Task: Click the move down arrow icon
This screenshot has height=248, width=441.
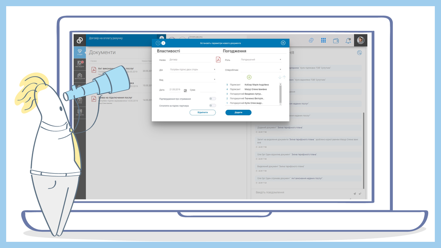Action: point(280,77)
